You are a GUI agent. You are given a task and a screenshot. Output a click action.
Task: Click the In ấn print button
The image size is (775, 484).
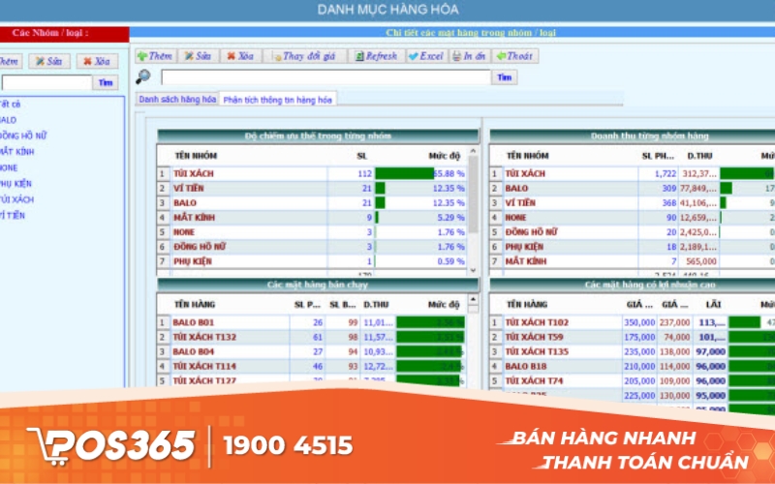pyautogui.click(x=469, y=56)
